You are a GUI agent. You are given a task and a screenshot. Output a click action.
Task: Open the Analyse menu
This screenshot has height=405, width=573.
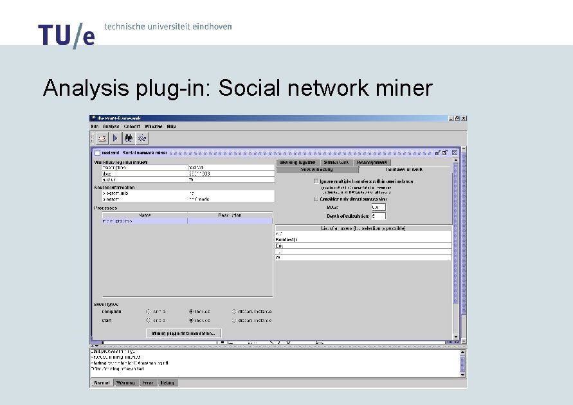point(111,127)
